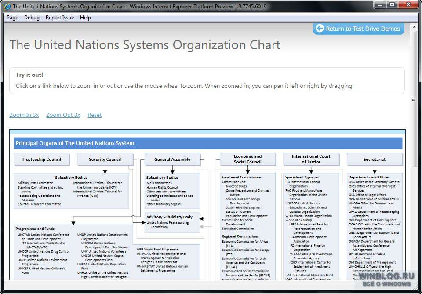The height and width of the screenshot is (294, 422).
Task: Click the Regional Commissions heading
Action: click(240, 236)
